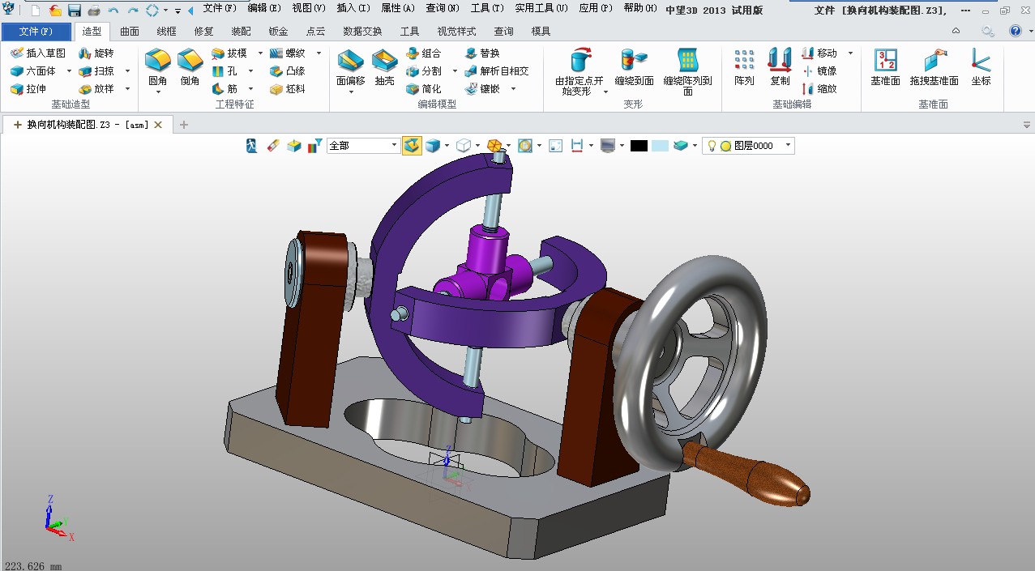Click the 缠绕到面 (Wrap to Face) tool

[635, 67]
